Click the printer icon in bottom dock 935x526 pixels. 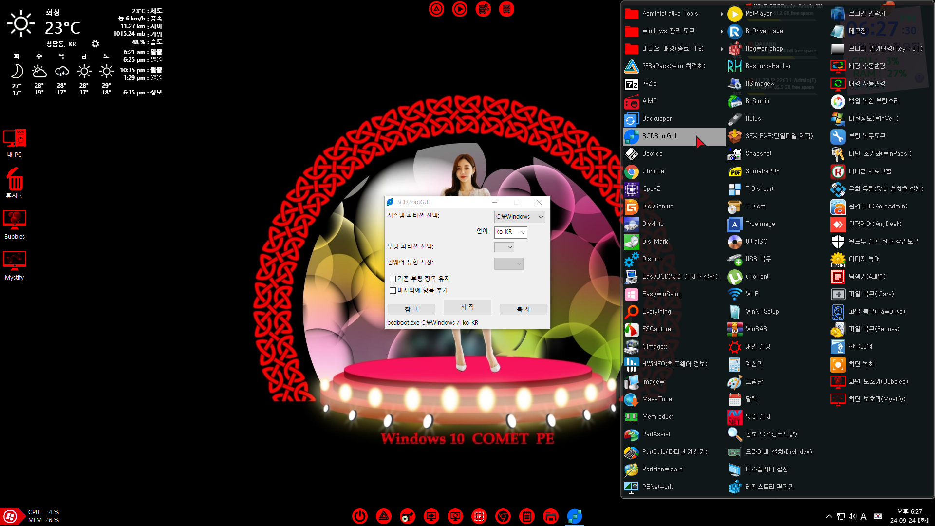click(x=551, y=516)
